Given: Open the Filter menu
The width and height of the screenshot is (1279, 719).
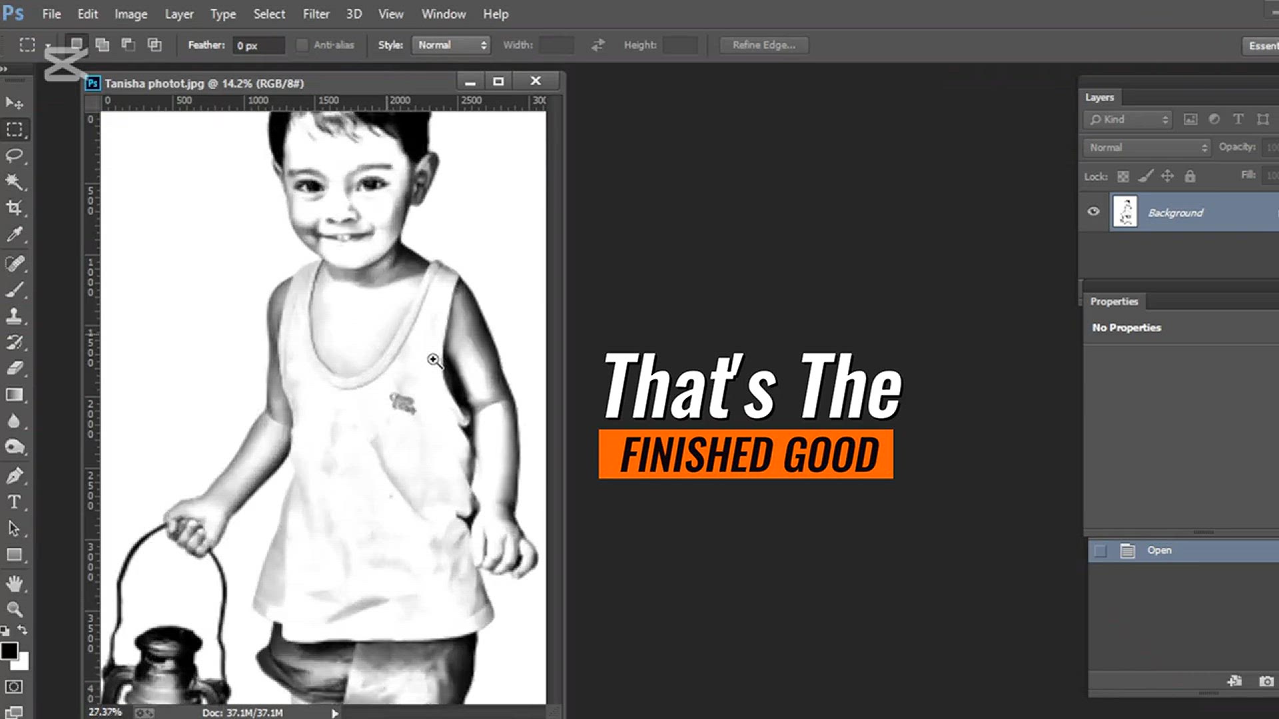Looking at the screenshot, I should click(x=316, y=14).
